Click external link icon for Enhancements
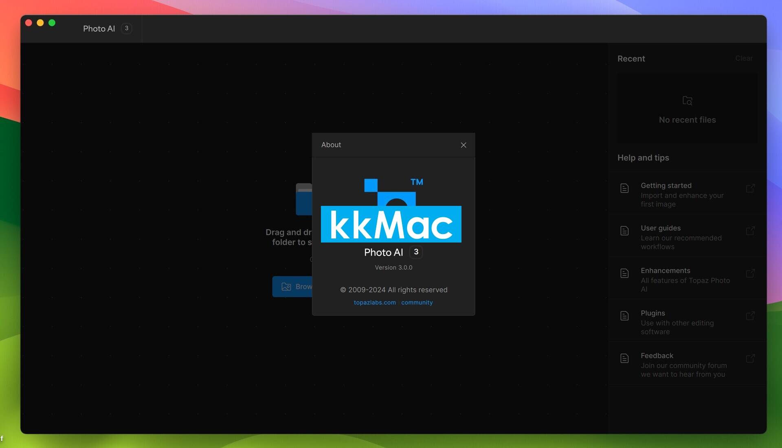782x448 pixels. (x=750, y=273)
